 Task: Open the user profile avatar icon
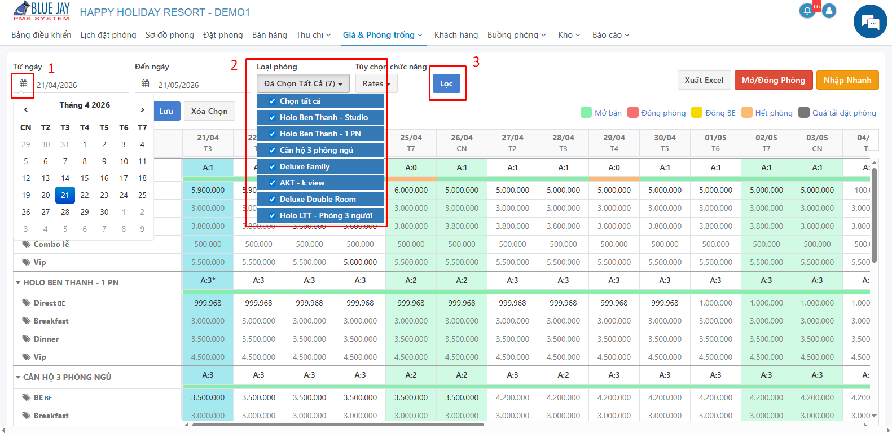(829, 11)
